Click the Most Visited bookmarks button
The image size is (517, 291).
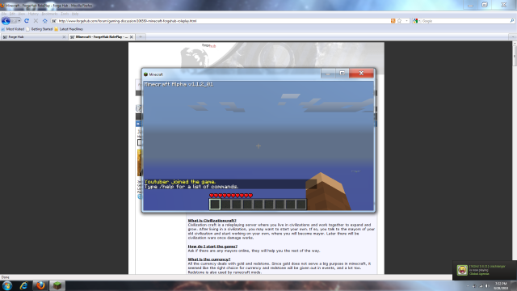13,29
